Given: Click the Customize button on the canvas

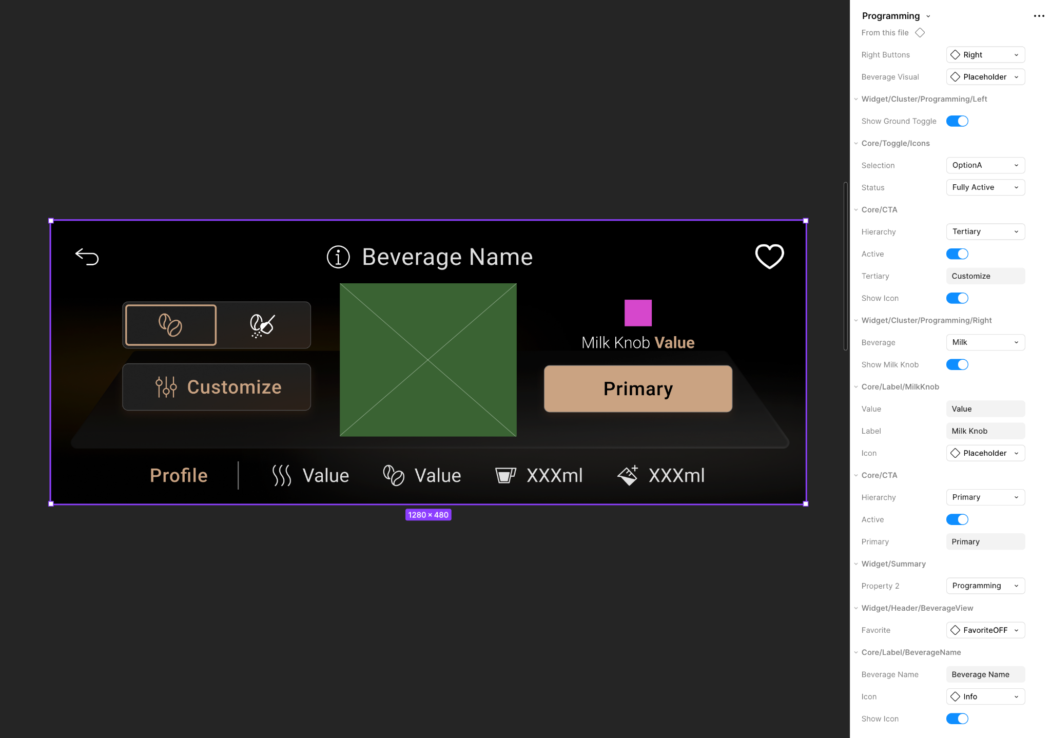Looking at the screenshot, I should pos(217,387).
